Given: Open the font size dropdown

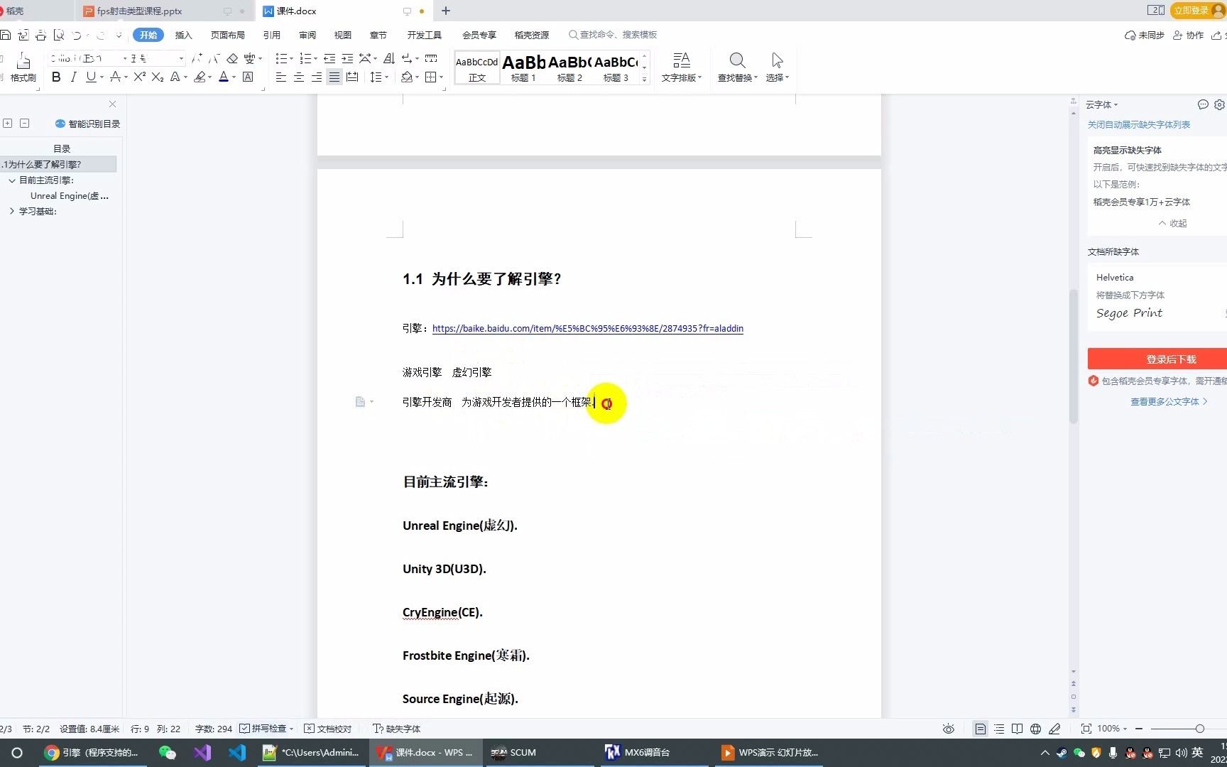Looking at the screenshot, I should pyautogui.click(x=182, y=58).
